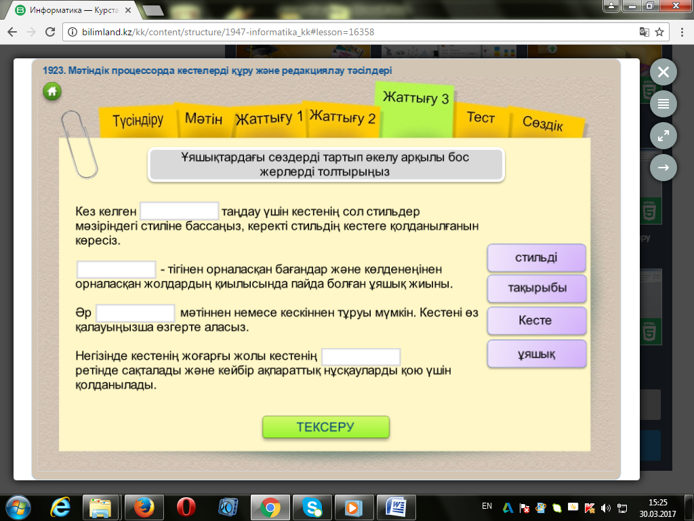This screenshot has width=694, height=521.
Task: Go forward with browser forward arrow
Action: click(31, 32)
